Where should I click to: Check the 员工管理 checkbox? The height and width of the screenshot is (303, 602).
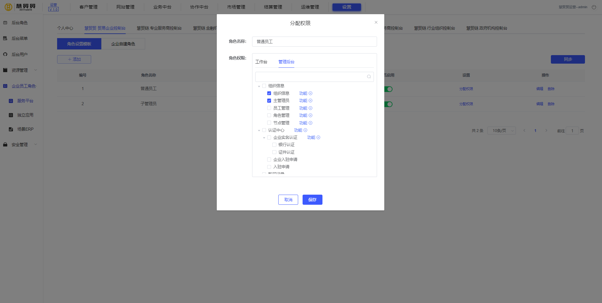[x=269, y=108]
